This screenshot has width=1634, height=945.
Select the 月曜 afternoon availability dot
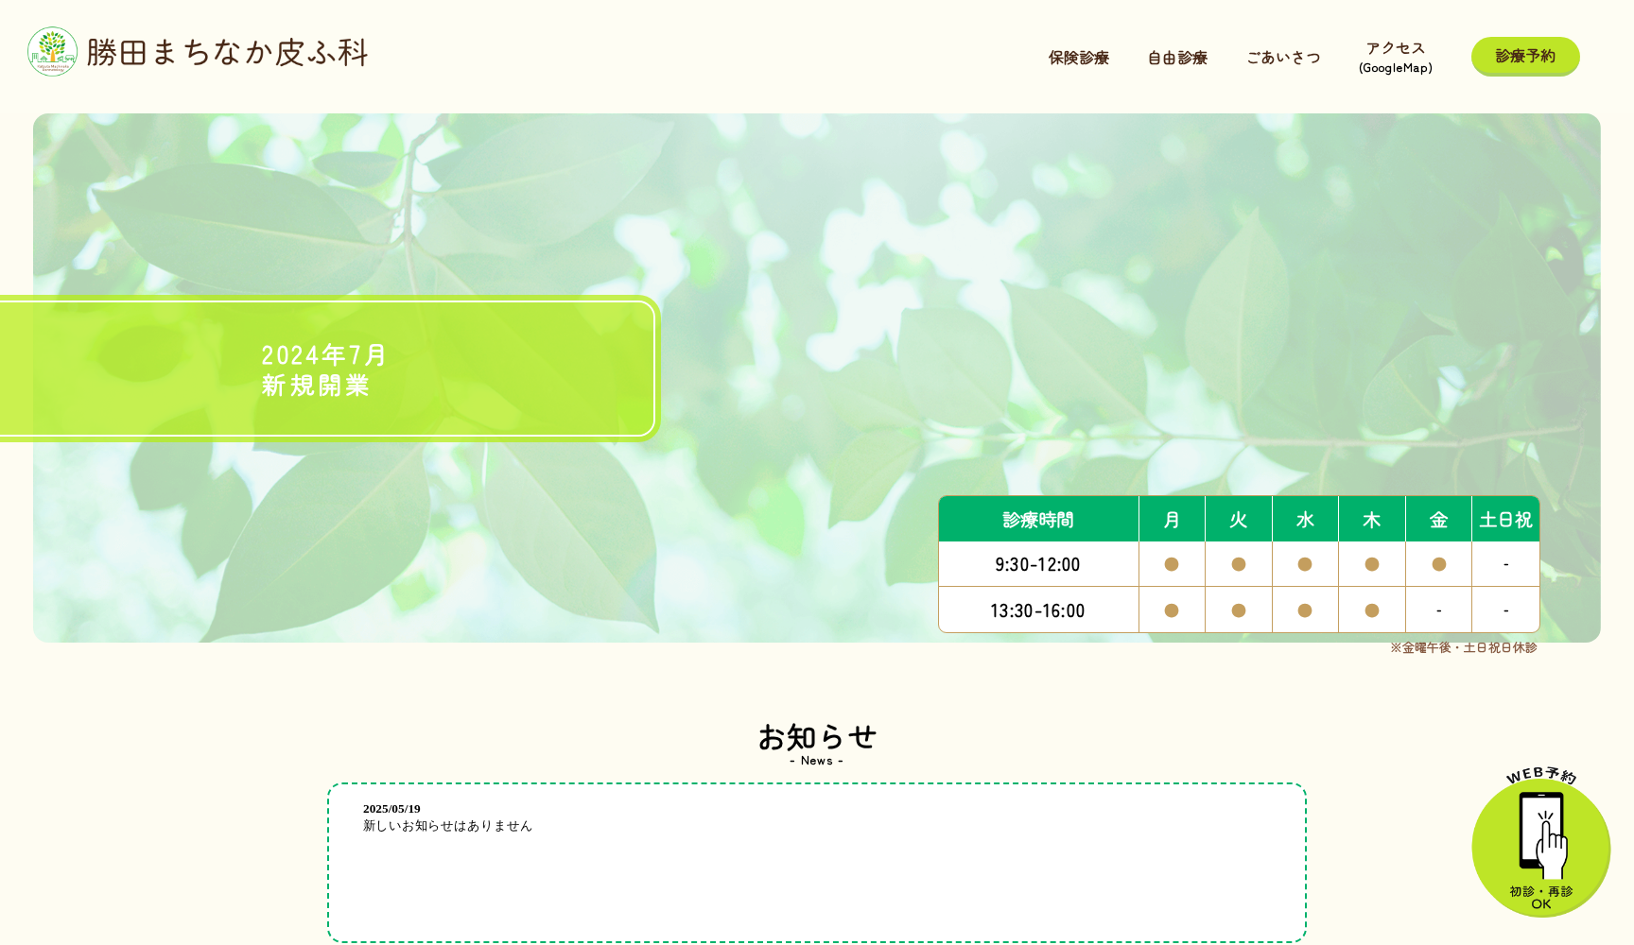[1172, 610]
